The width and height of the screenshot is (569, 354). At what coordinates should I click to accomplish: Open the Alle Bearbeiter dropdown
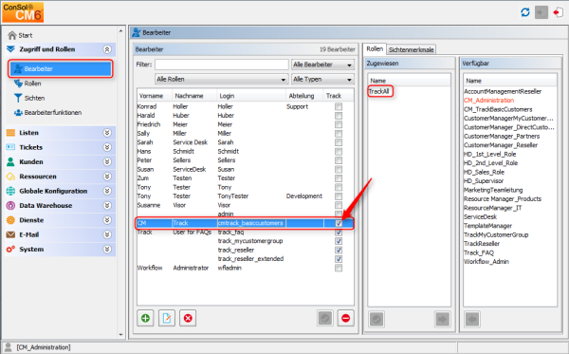(x=322, y=65)
